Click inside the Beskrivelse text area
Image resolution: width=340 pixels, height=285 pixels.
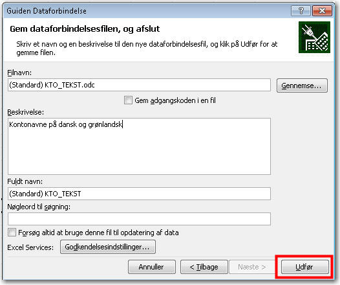click(x=139, y=146)
